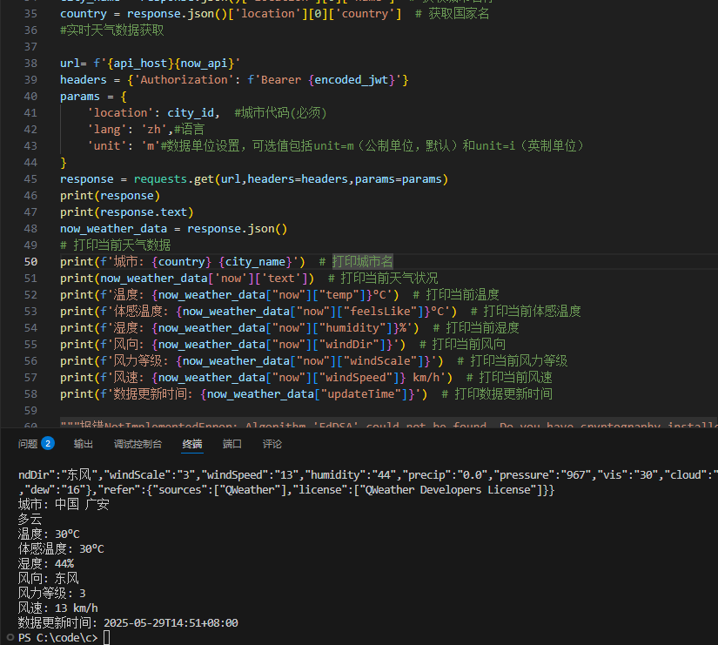
Task: Open the 问题 tab in the panel
Action: [28, 444]
